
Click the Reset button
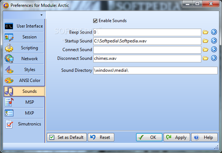point(101,137)
